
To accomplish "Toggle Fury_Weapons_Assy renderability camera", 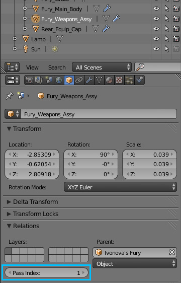I will (x=176, y=19).
